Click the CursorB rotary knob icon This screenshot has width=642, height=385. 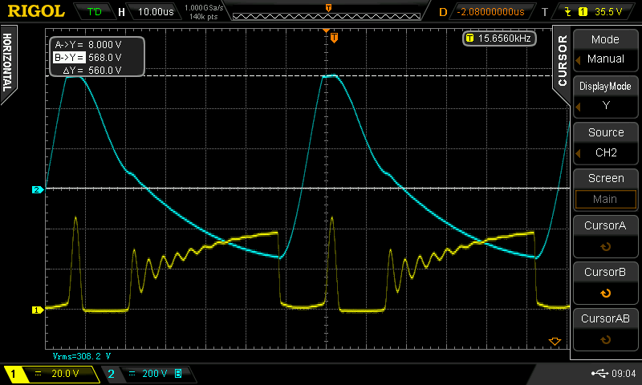click(605, 294)
